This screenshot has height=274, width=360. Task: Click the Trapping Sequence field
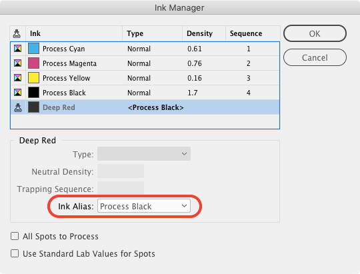click(x=121, y=188)
